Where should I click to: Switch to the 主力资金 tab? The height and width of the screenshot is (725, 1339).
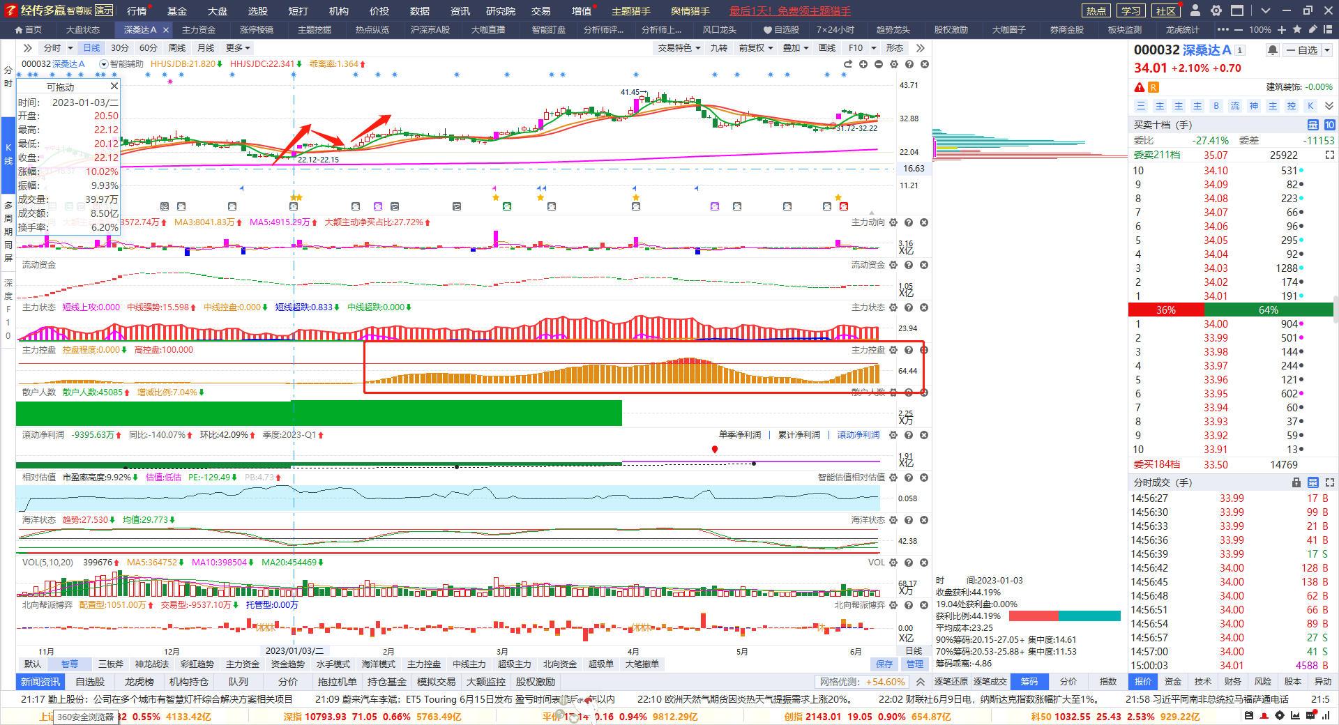199,30
